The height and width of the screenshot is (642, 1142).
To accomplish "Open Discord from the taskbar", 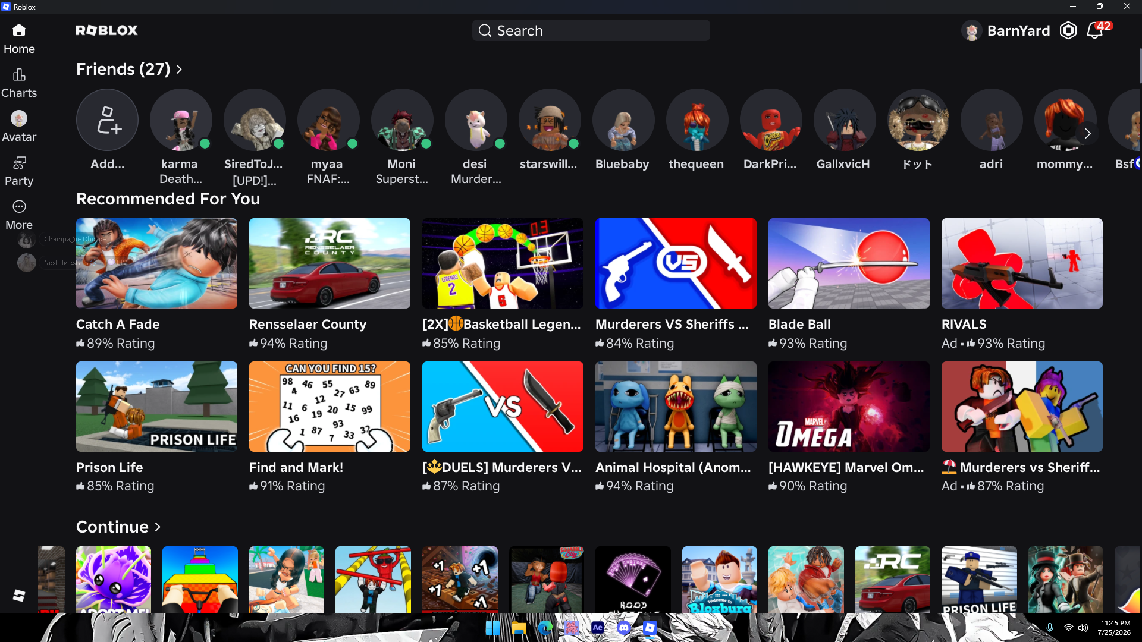I will click(623, 628).
